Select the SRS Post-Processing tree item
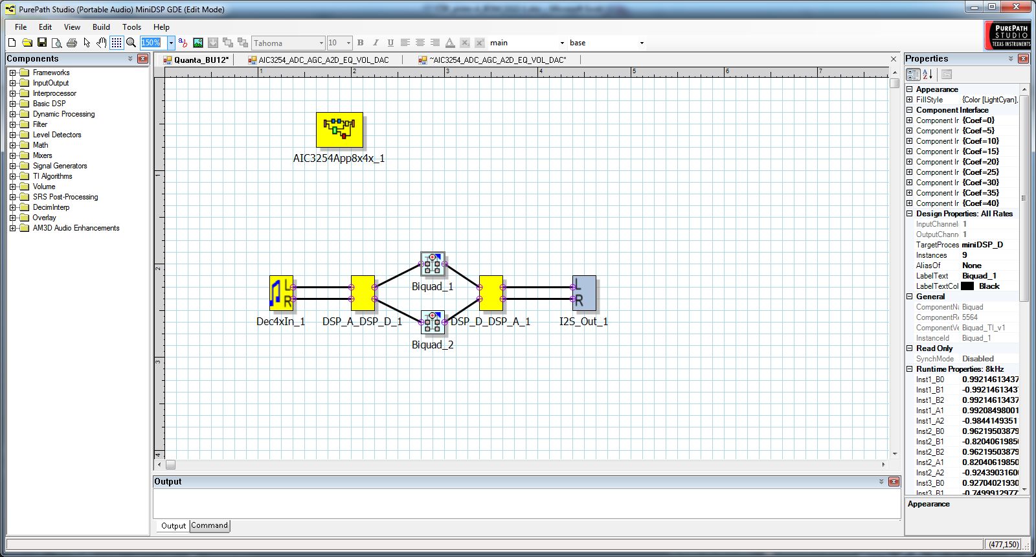The height and width of the screenshot is (557, 1036). tap(65, 197)
